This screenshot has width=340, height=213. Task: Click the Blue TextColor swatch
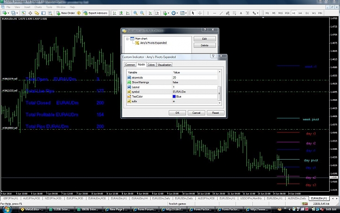(x=174, y=96)
